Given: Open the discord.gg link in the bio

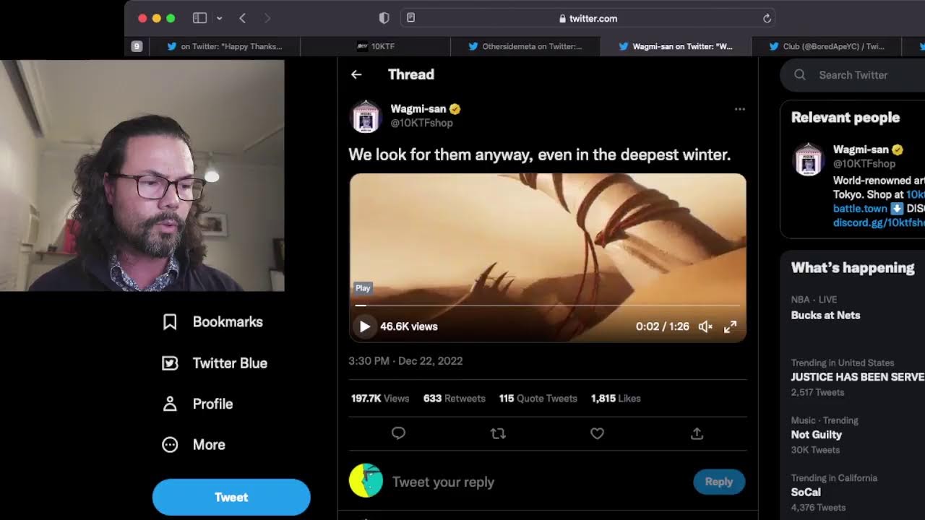Looking at the screenshot, I should click(879, 222).
